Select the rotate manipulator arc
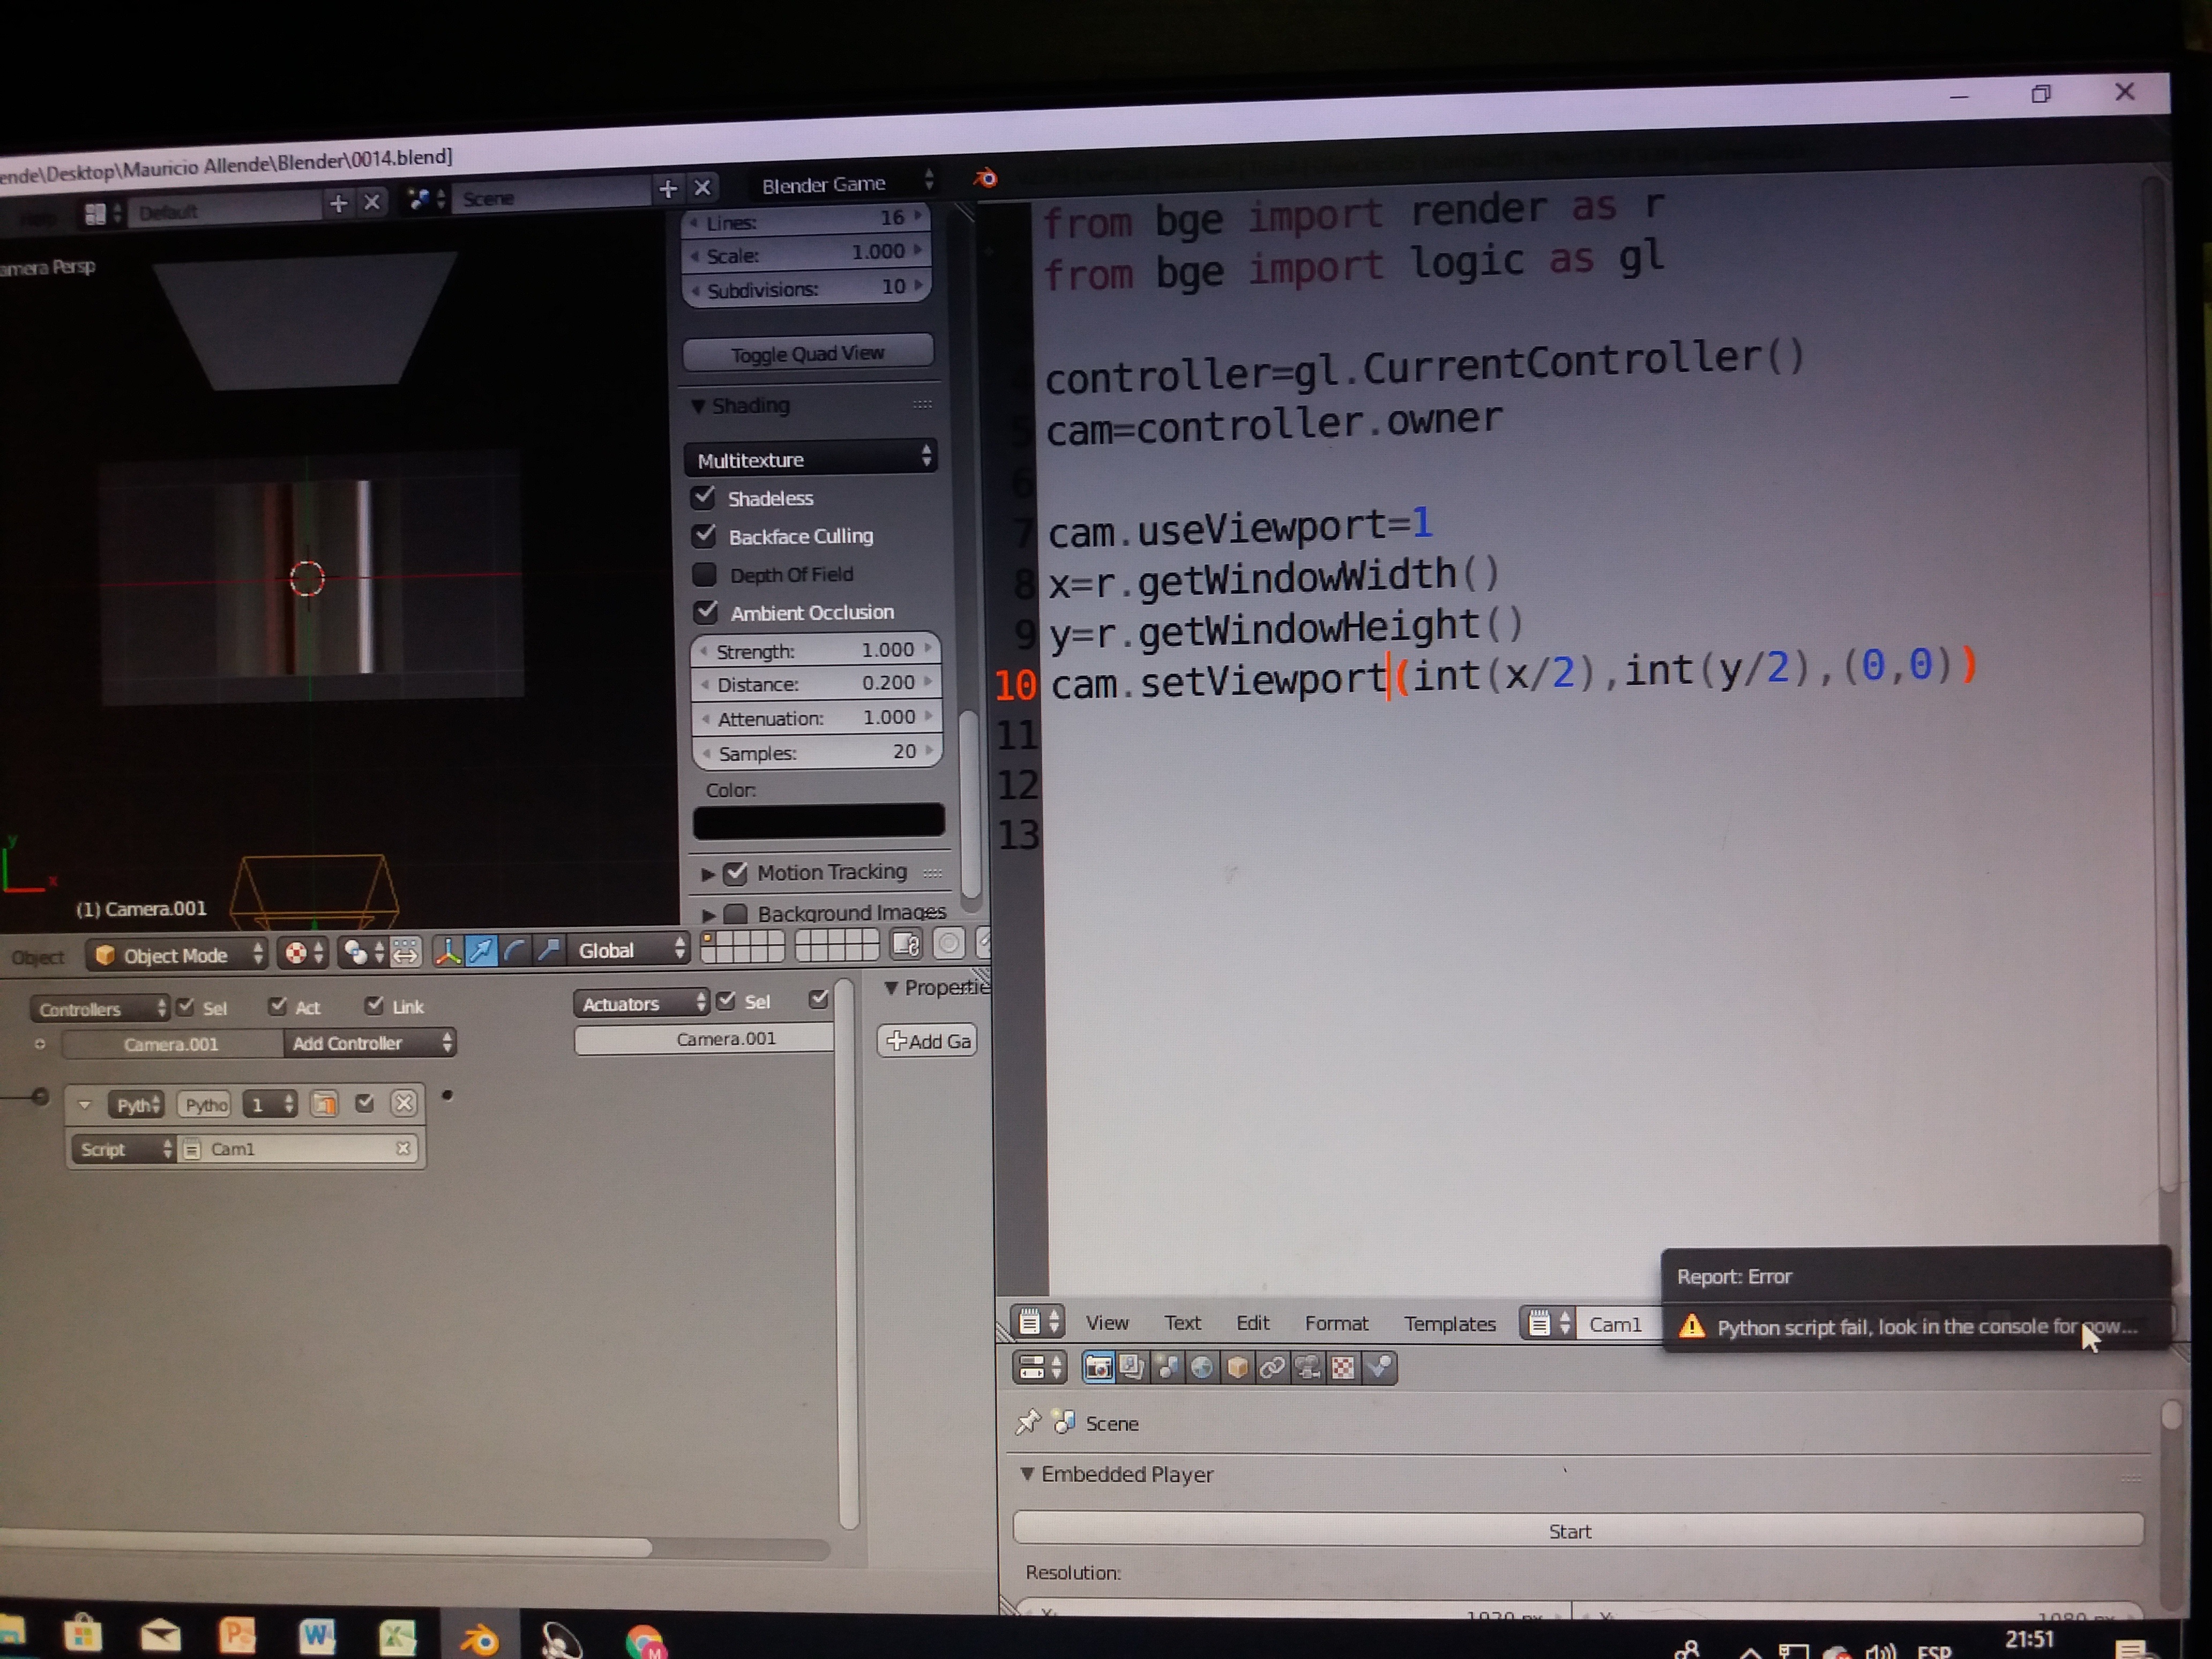This screenshot has height=1659, width=2212. [515, 950]
